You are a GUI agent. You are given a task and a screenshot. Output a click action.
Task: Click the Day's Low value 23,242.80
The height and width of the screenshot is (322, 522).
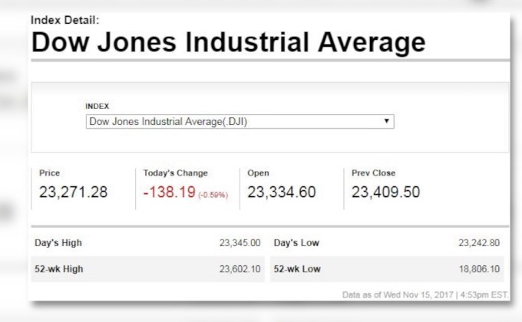[x=479, y=243]
